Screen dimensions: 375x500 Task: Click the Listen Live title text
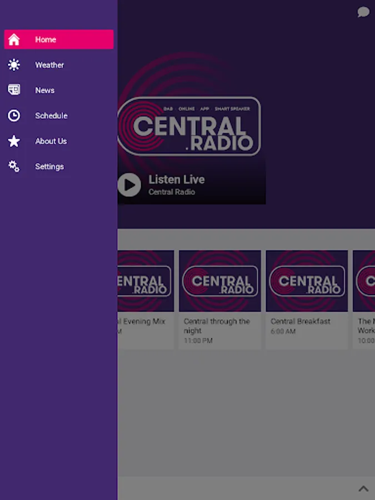coord(177,179)
